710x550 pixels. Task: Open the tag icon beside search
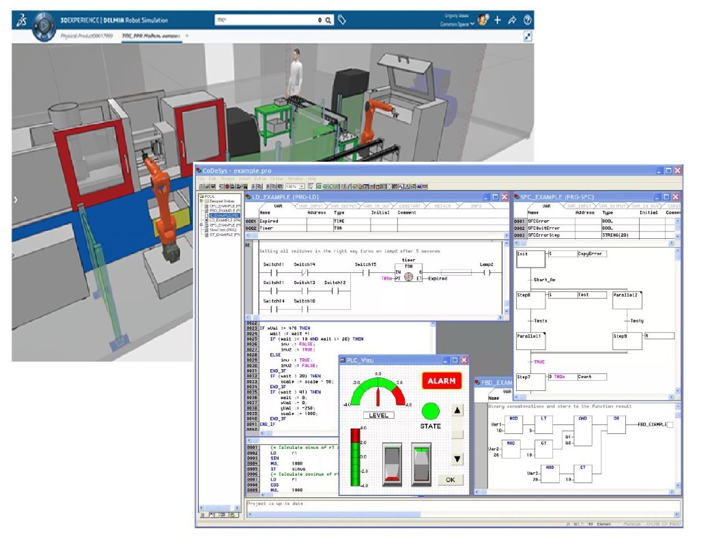pyautogui.click(x=342, y=20)
